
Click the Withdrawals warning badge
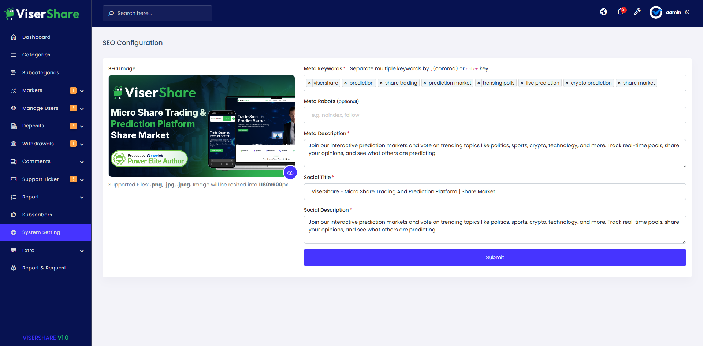73,144
